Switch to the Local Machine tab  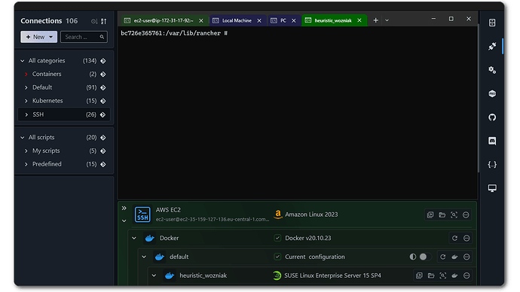coord(237,20)
